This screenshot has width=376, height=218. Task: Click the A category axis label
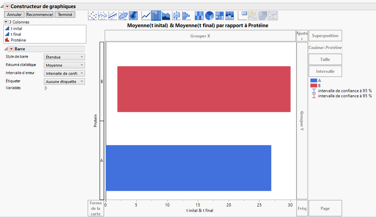(102, 160)
